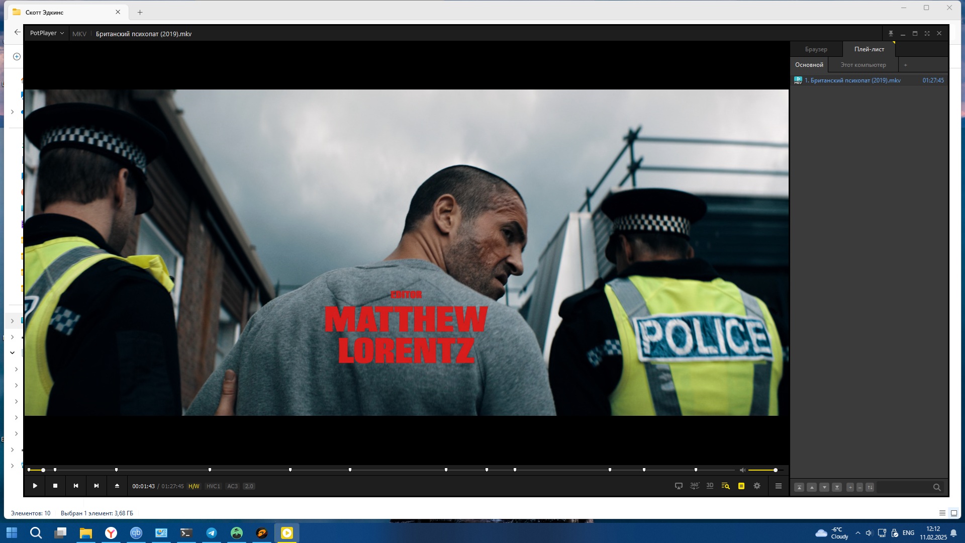This screenshot has height=543, width=965.
Task: Click the 00:01:43 elapsed time display
Action: (143, 486)
